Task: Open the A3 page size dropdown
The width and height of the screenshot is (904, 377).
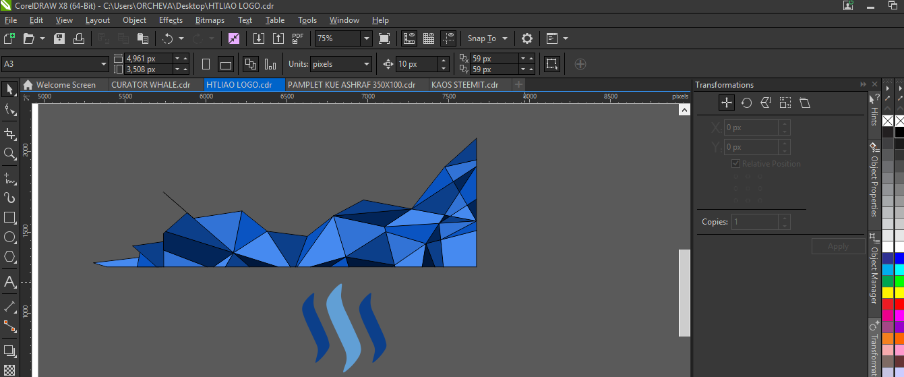Action: coord(104,64)
